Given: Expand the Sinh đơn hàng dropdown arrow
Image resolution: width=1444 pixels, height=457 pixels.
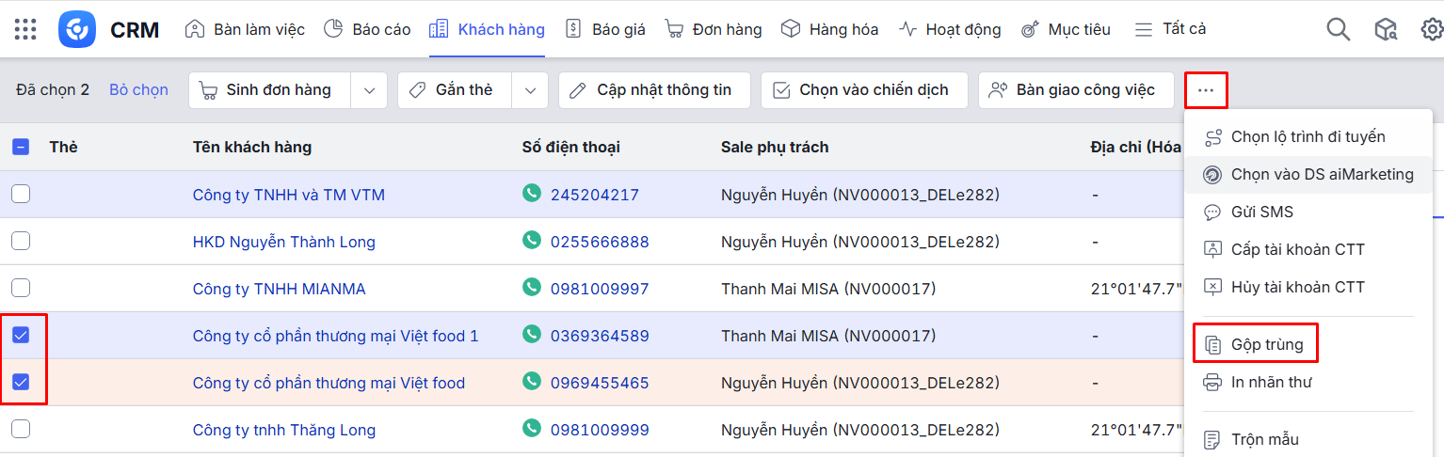Looking at the screenshot, I should pos(369,90).
